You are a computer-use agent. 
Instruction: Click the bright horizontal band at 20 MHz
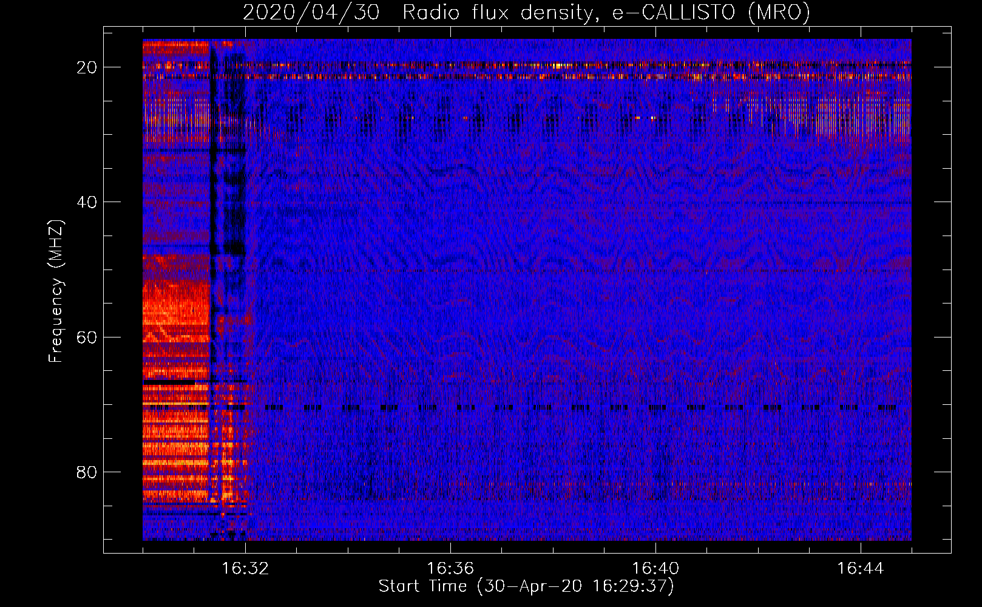pos(546,66)
